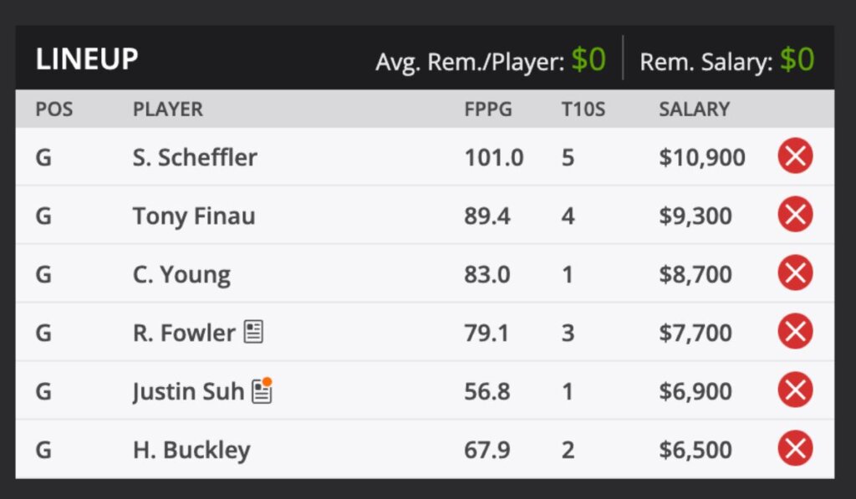856x499 pixels.
Task: Remove Justin Suh from the lineup
Action: (795, 390)
